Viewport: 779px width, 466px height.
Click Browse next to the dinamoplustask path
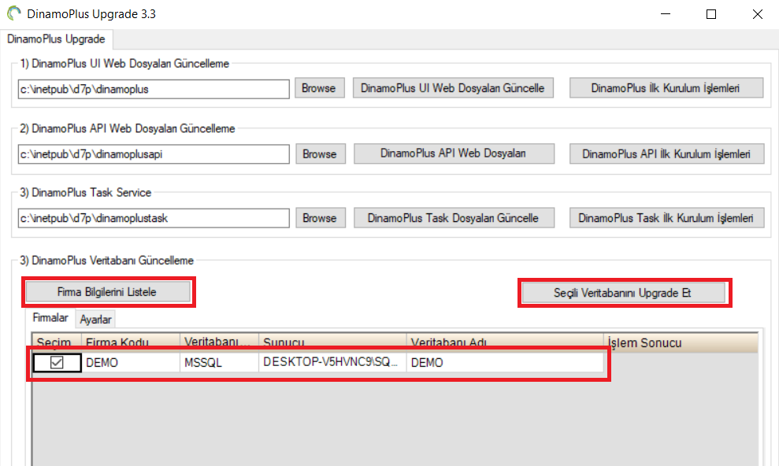[x=321, y=218]
